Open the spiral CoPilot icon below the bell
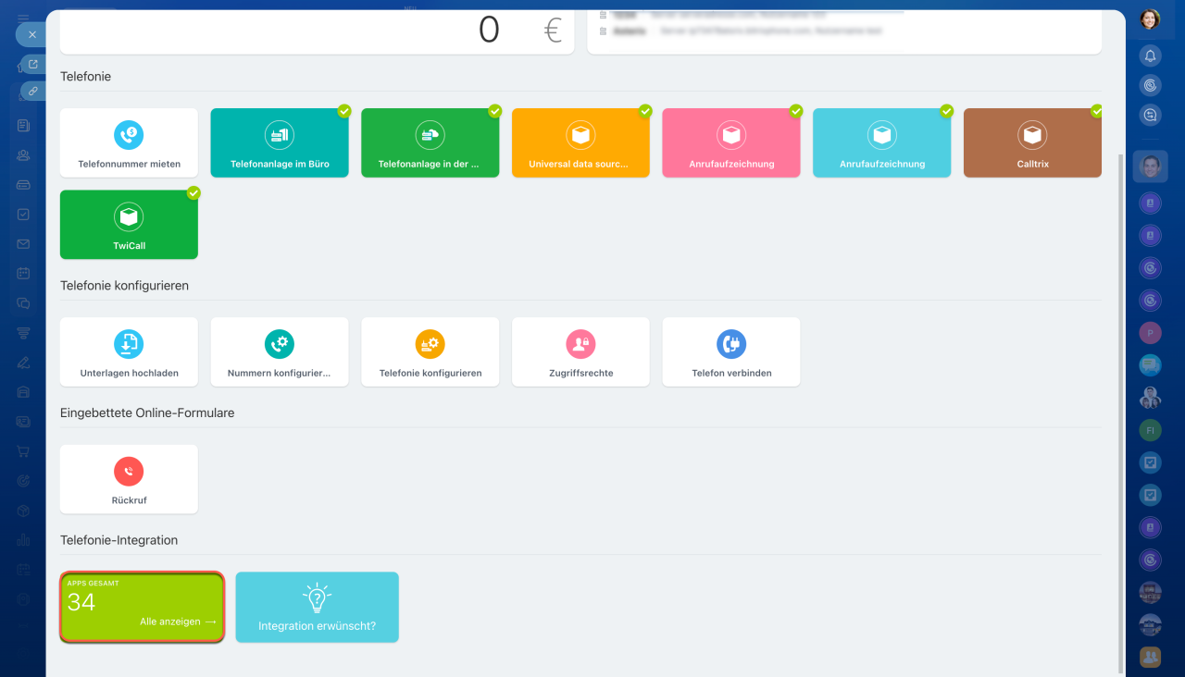 [x=1150, y=85]
